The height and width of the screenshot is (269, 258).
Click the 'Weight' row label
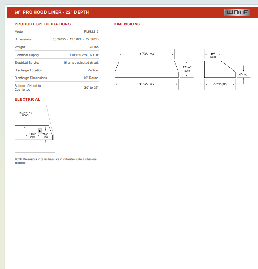(20, 47)
